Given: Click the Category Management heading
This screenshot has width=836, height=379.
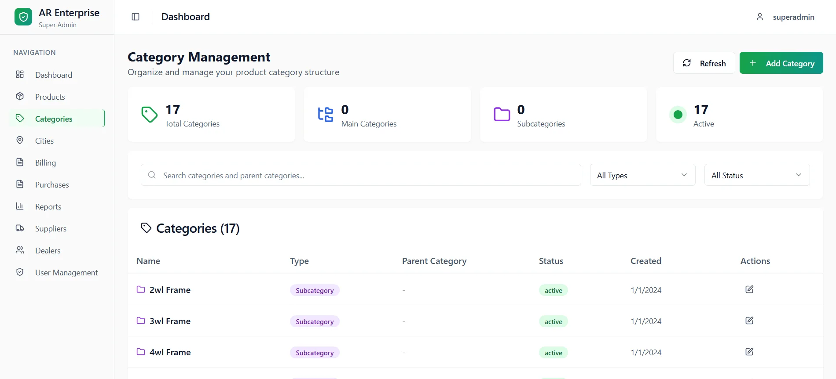Looking at the screenshot, I should 199,57.
